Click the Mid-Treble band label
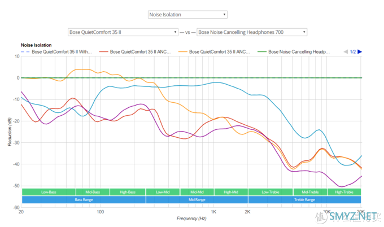This screenshot has width=384, height=227. click(x=310, y=192)
